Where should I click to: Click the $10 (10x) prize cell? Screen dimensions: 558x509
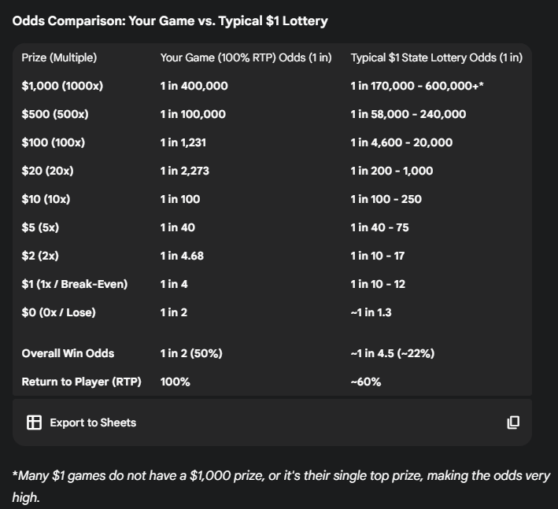(x=46, y=199)
